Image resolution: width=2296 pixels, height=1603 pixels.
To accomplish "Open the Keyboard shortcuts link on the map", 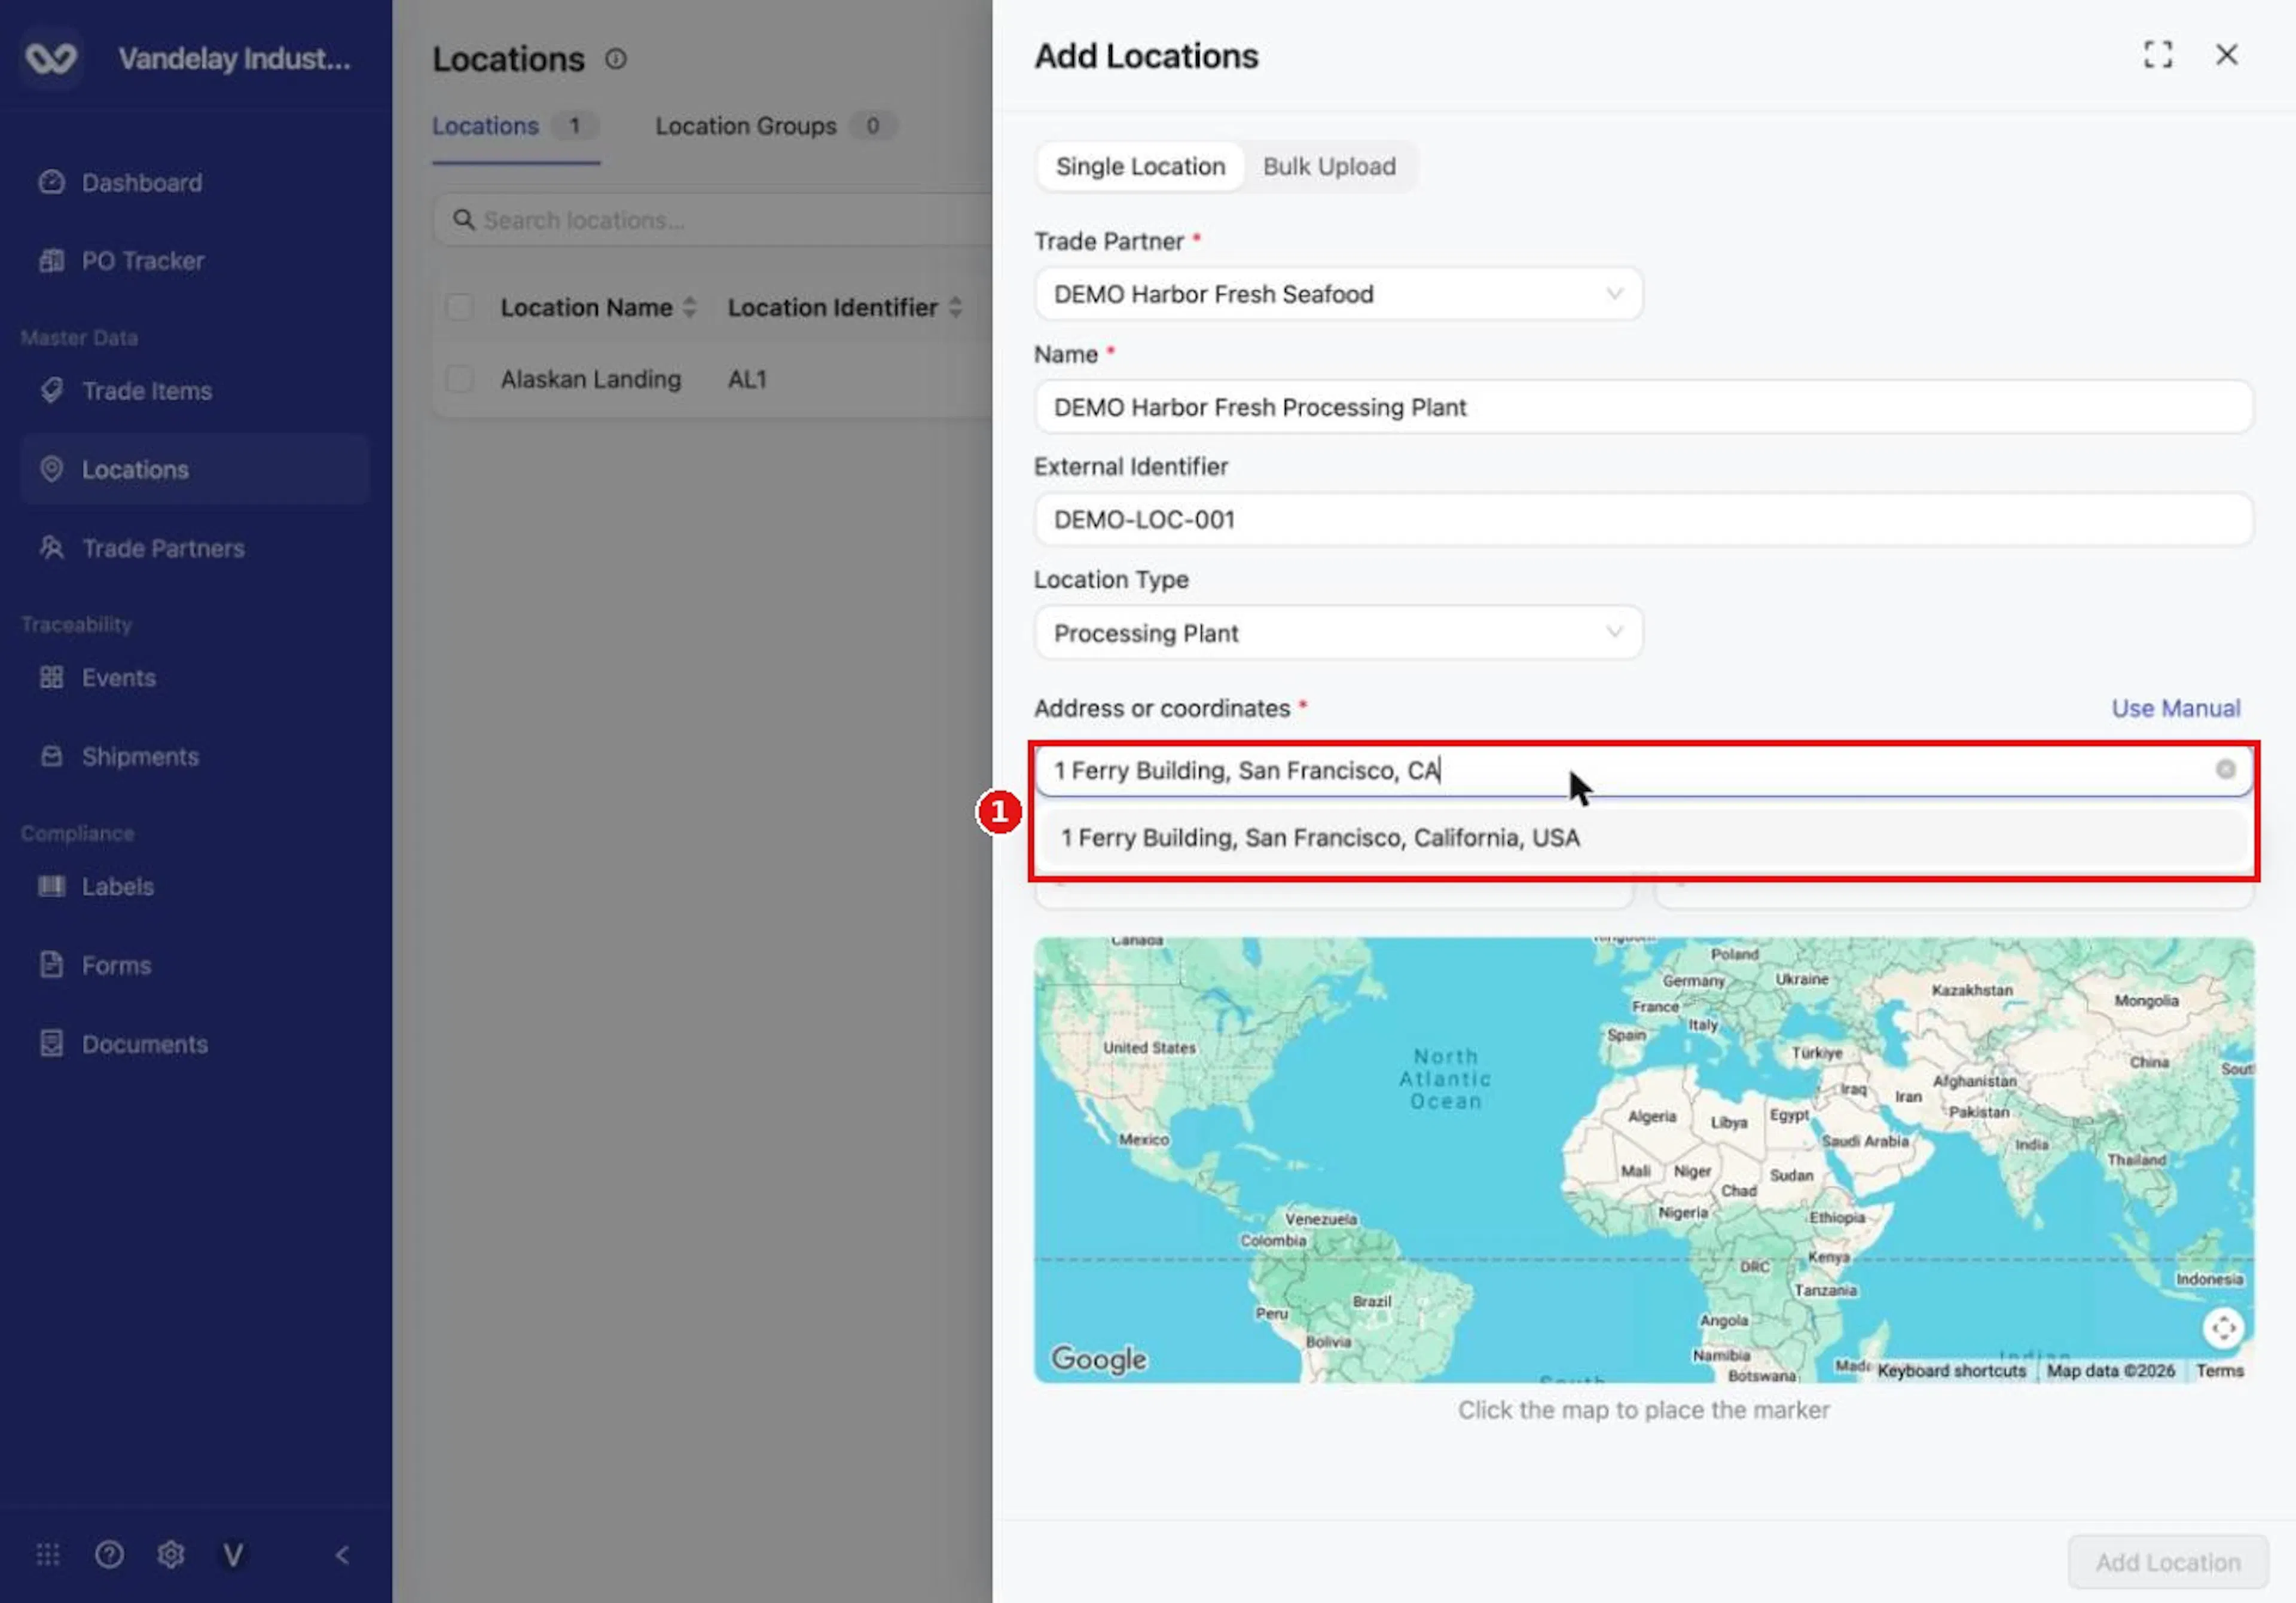I will 1951,1371.
